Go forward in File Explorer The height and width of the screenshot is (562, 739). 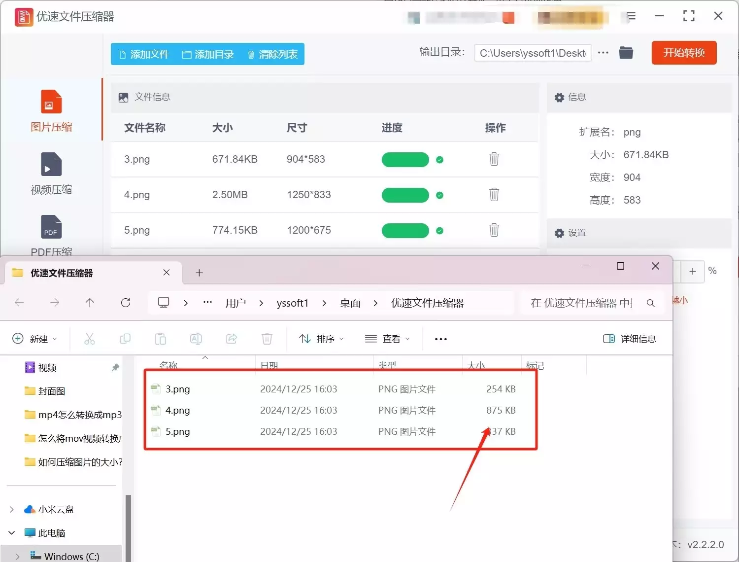pos(55,303)
